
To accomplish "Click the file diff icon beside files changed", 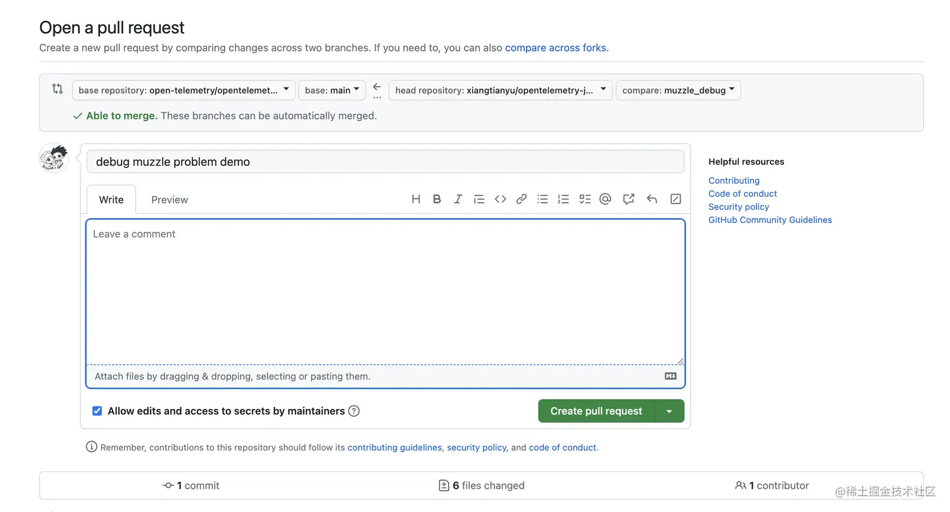I will pos(444,486).
